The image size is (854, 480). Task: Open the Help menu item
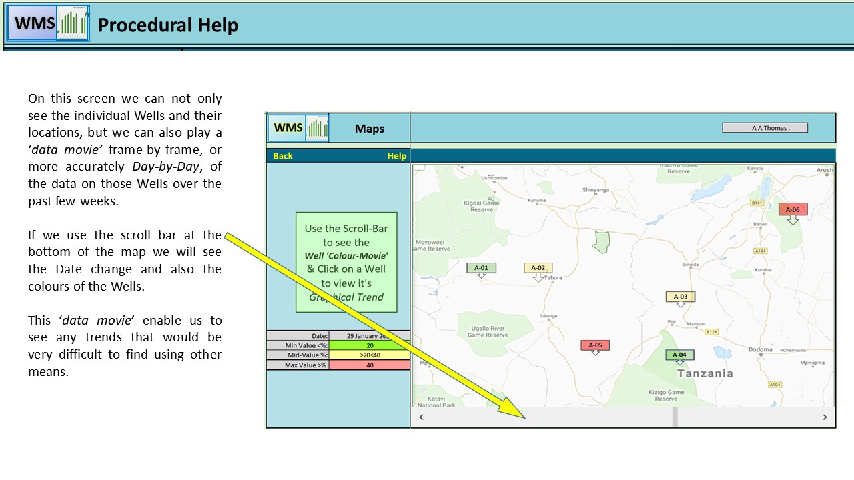tap(396, 156)
